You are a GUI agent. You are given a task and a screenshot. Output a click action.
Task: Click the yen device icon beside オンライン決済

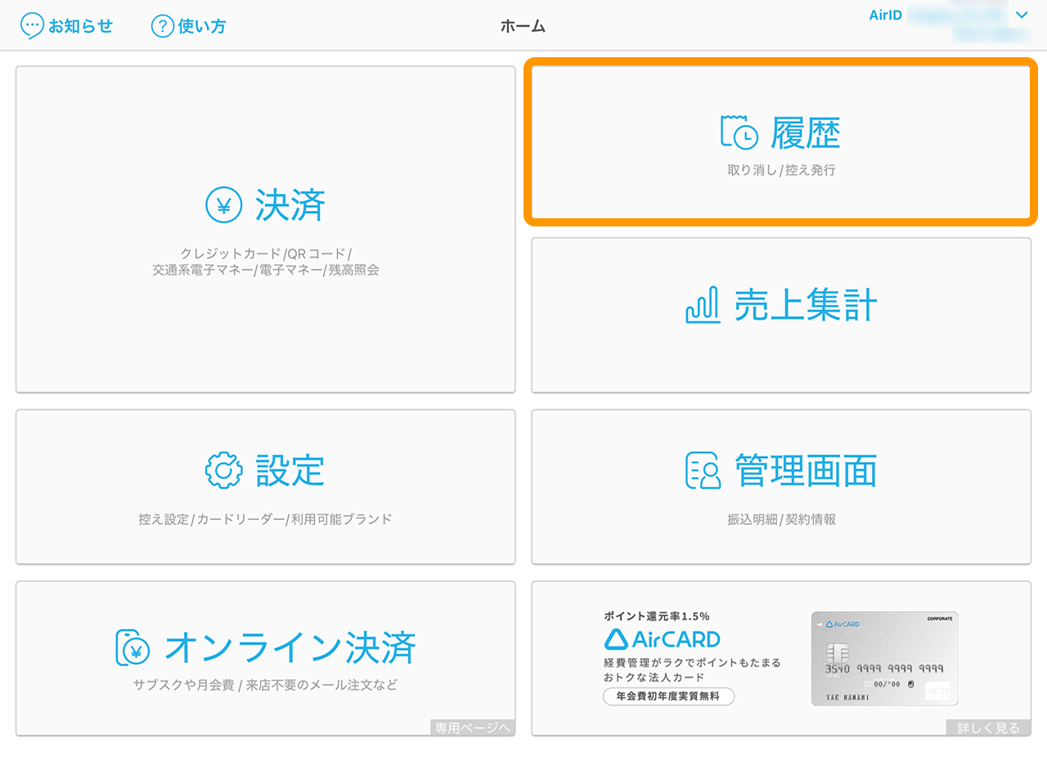pos(133,647)
